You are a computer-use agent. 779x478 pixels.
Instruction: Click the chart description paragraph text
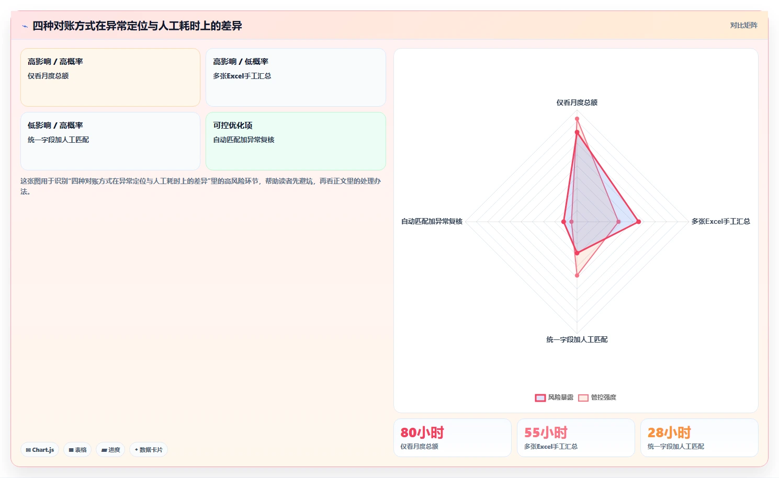[201, 186]
